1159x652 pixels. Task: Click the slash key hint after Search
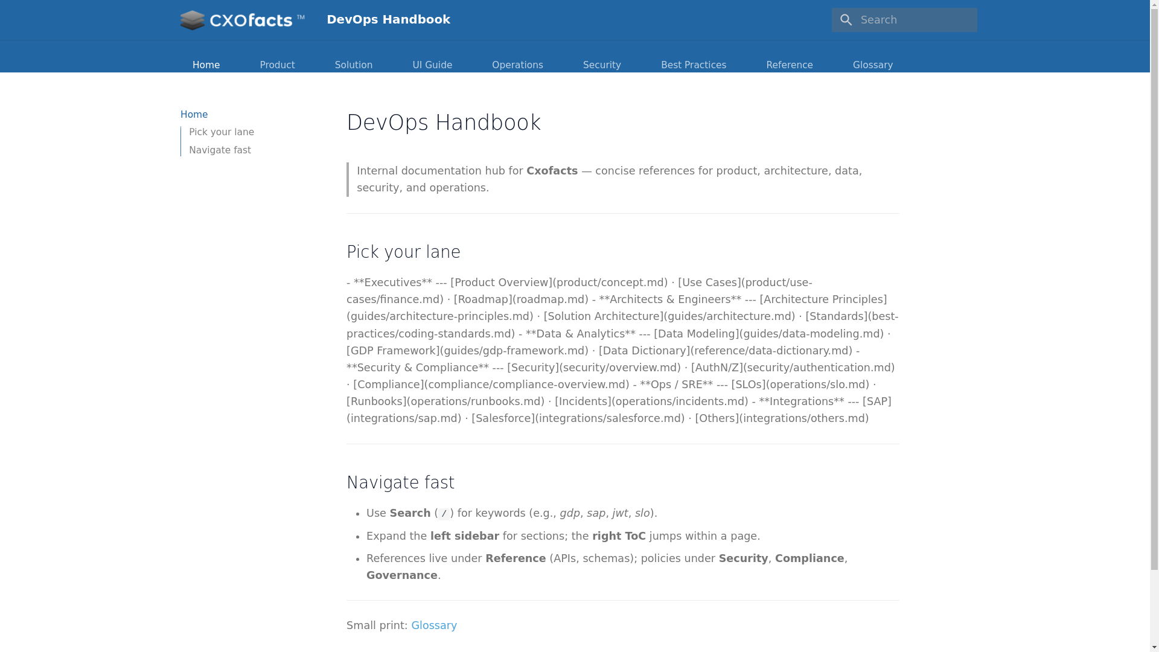pos(444,514)
